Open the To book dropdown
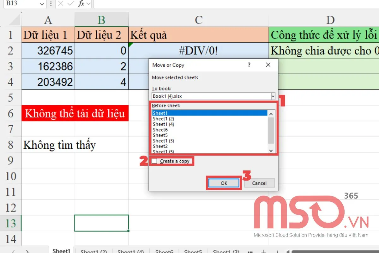Image resolution: width=379 pixels, height=253 pixels. pyautogui.click(x=272, y=96)
